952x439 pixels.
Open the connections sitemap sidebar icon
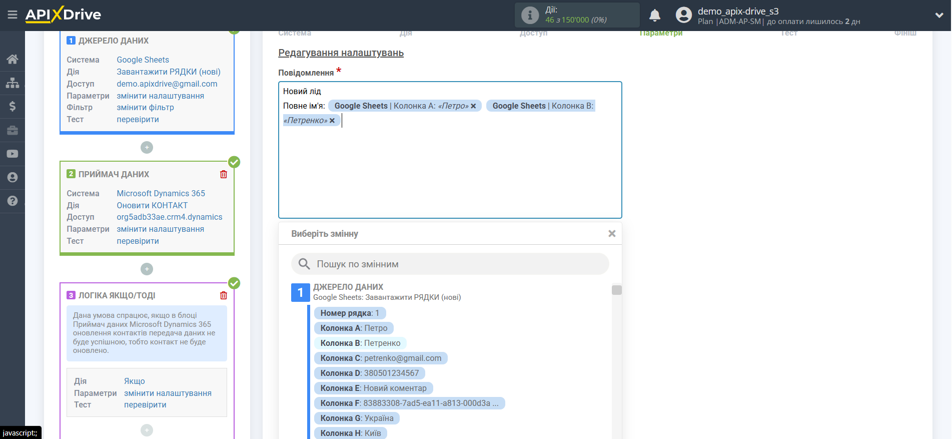pos(13,83)
